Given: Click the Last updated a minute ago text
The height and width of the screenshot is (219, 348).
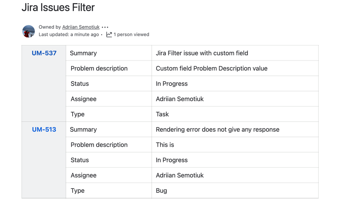Looking at the screenshot, I should coord(69,35).
